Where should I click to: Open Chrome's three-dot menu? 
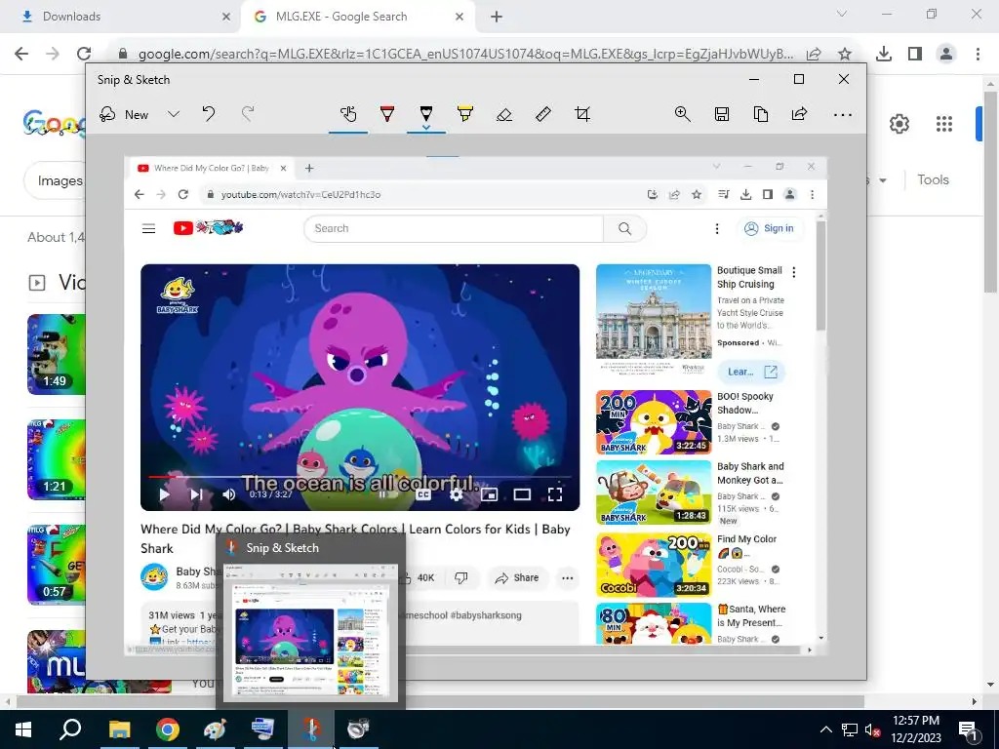[x=978, y=55]
